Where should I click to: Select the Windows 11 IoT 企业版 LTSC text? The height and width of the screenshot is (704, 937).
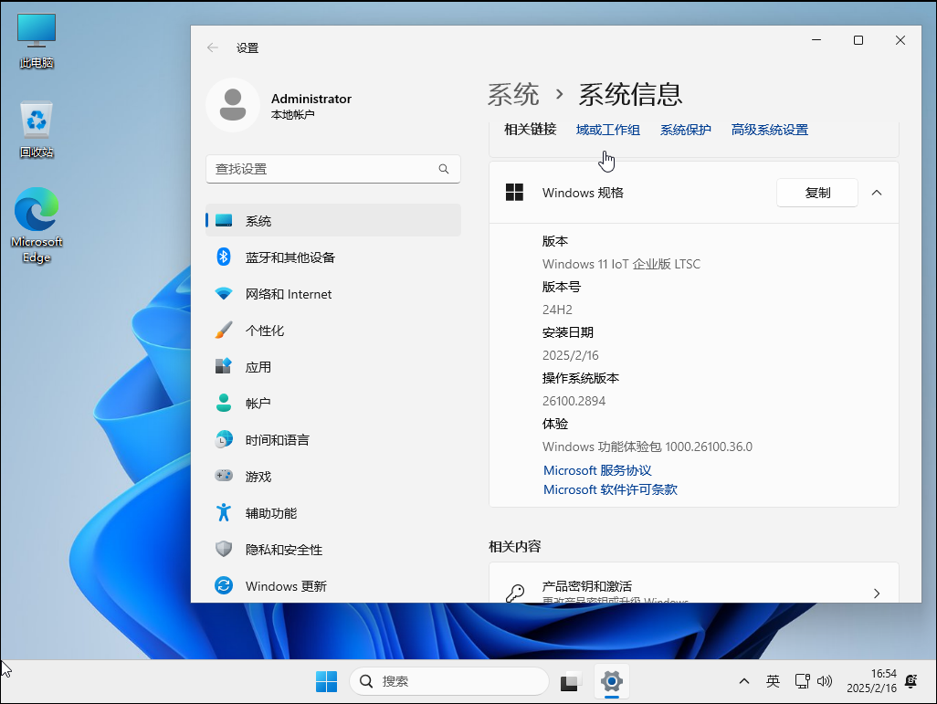[621, 264]
